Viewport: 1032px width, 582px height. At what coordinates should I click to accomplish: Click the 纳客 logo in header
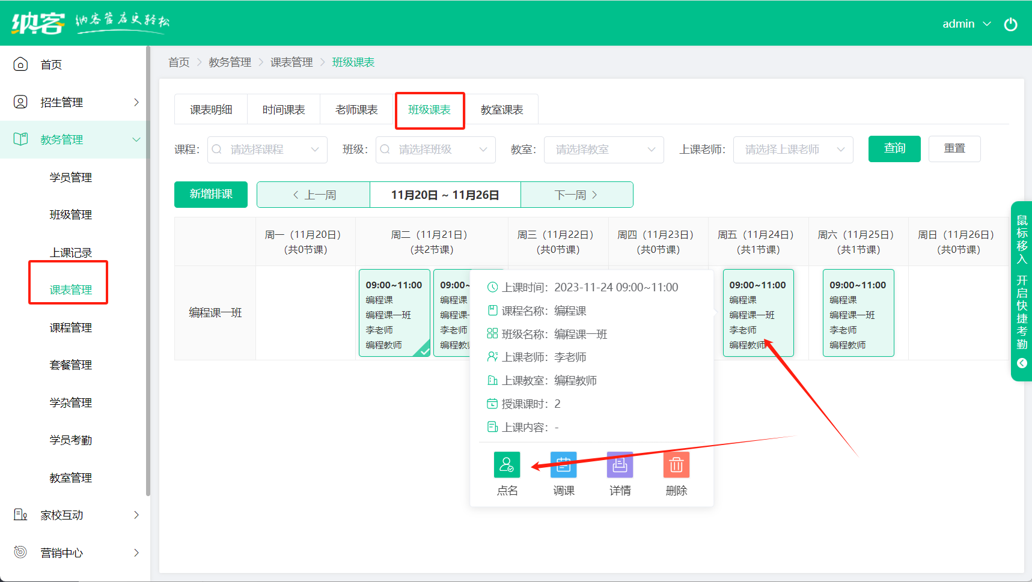(38, 23)
